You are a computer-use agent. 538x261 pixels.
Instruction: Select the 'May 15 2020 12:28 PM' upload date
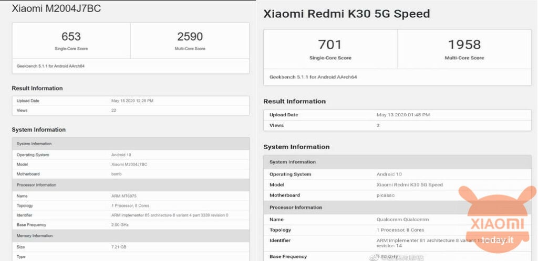(x=132, y=101)
